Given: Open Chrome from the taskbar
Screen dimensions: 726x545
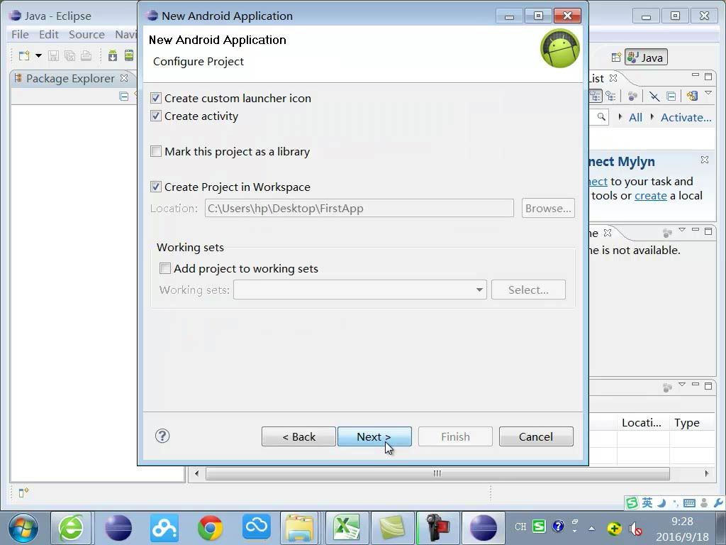Looking at the screenshot, I should point(210,528).
